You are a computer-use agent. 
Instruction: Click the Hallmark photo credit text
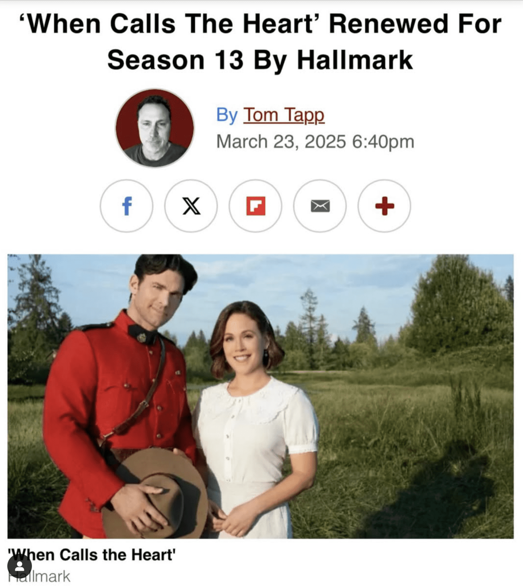pyautogui.click(x=39, y=576)
